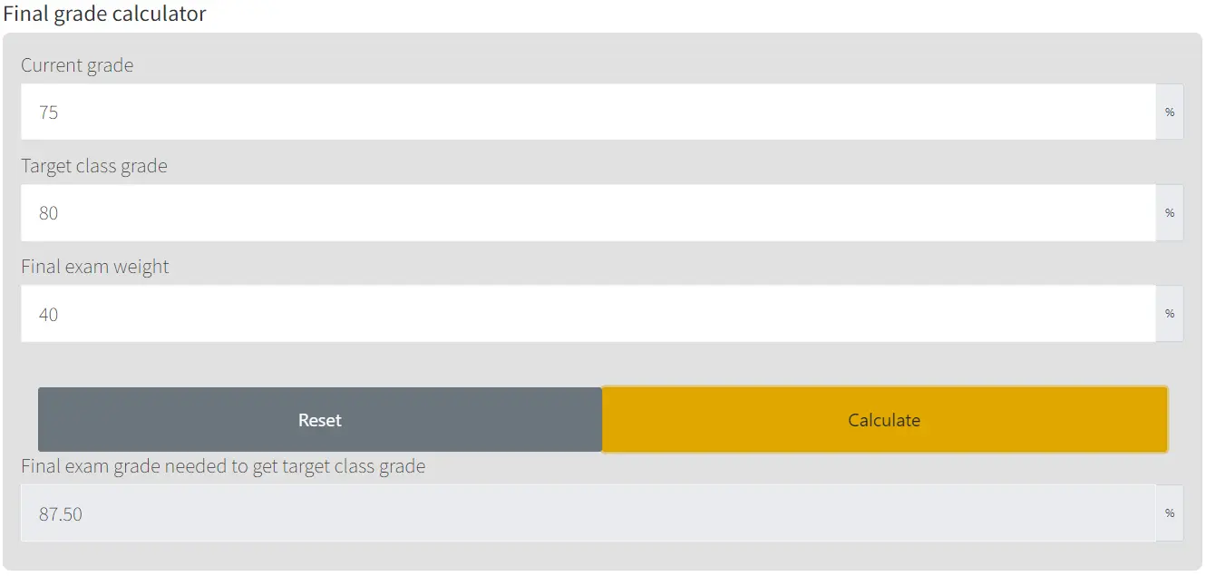Click the percent symbol beside Current grade

tap(1170, 112)
